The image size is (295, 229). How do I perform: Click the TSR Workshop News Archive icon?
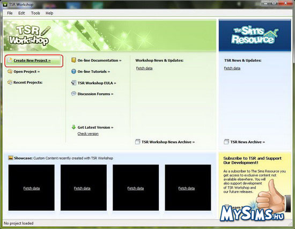pos(137,142)
